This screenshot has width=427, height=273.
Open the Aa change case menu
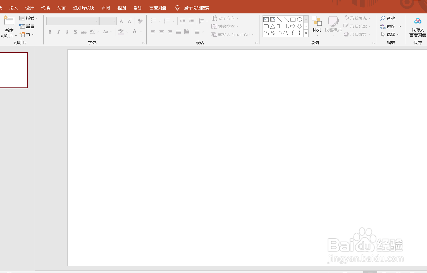coord(108,32)
